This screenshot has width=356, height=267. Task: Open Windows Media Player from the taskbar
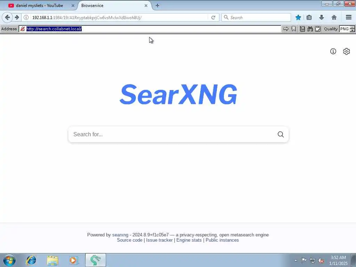(x=74, y=260)
